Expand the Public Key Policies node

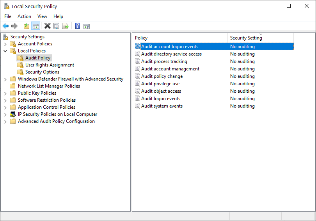[5, 93]
